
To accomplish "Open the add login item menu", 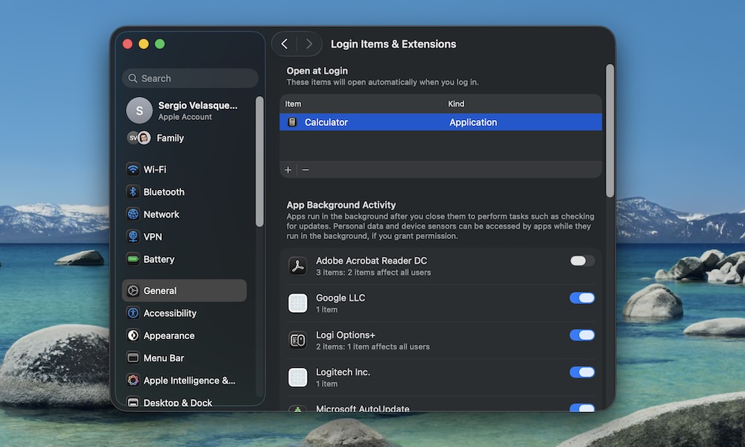I will [x=288, y=169].
